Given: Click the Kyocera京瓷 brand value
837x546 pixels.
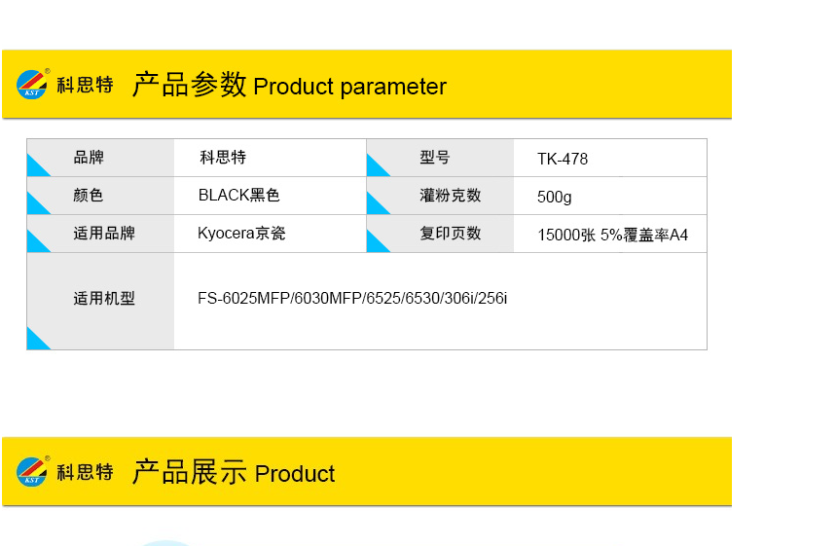Looking at the screenshot, I should (x=241, y=234).
